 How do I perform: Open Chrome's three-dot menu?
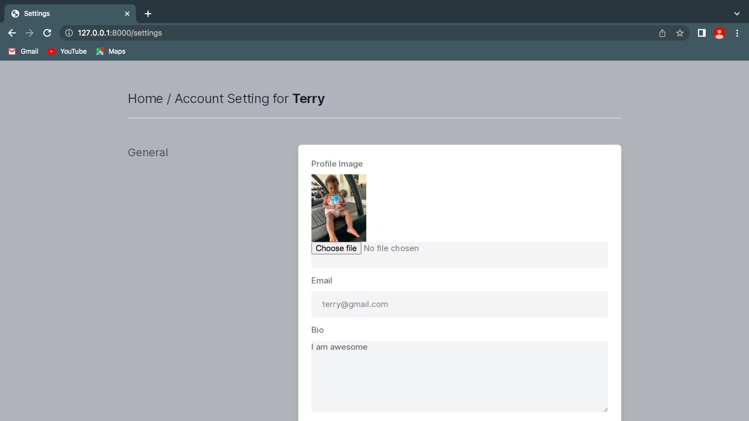(737, 33)
